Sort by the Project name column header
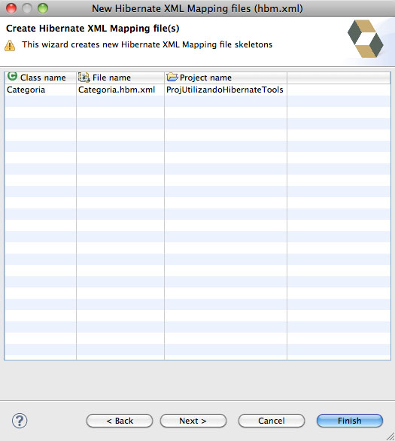Screen dimensions: 395x441 click(226, 78)
